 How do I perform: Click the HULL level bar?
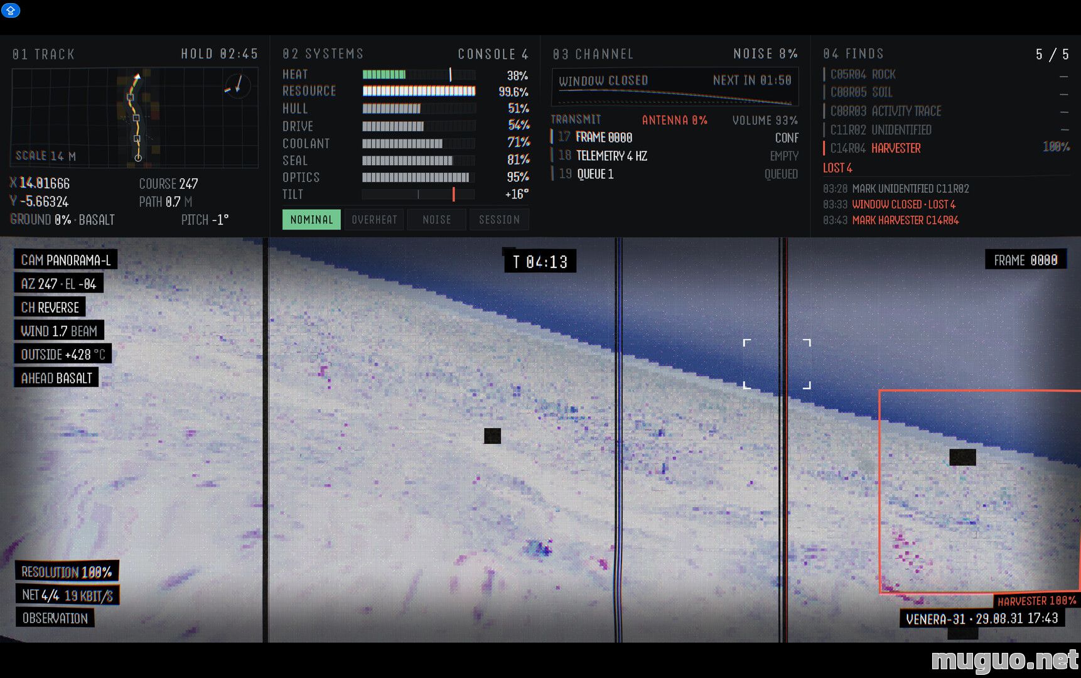419,109
